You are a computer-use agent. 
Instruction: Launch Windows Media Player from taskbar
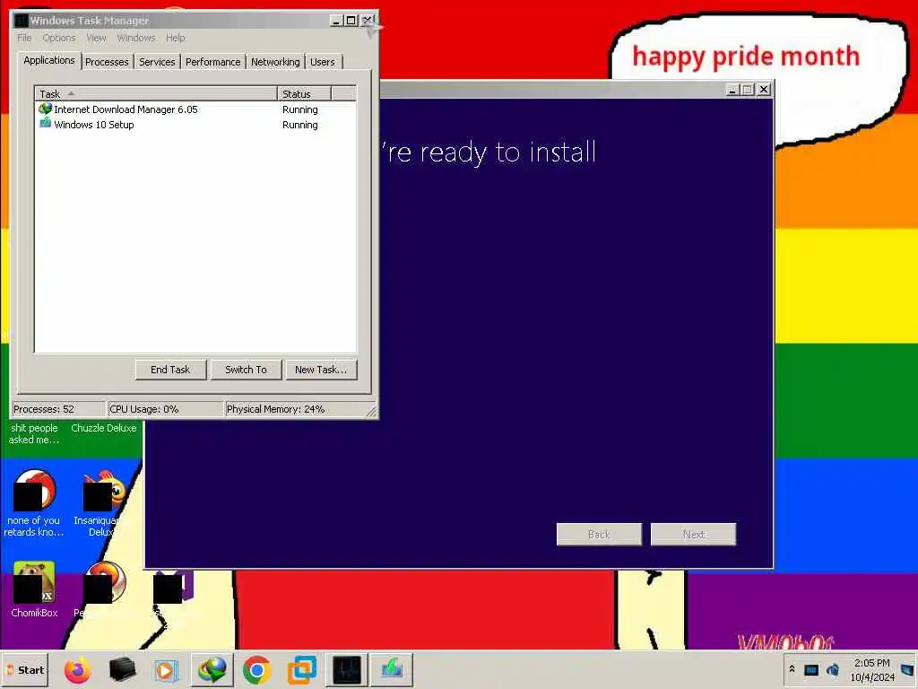tap(166, 670)
